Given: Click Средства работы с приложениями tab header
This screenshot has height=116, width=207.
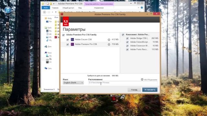Looking at the screenshot, I should [x=99, y=4].
